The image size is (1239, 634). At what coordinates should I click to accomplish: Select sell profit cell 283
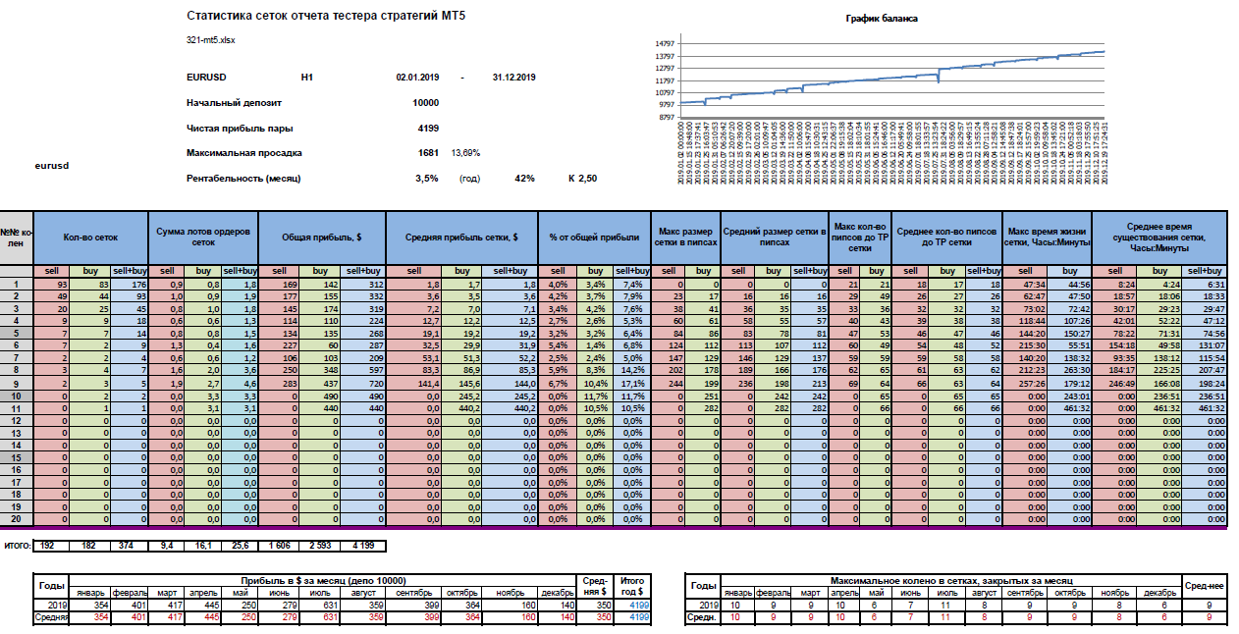coord(281,382)
